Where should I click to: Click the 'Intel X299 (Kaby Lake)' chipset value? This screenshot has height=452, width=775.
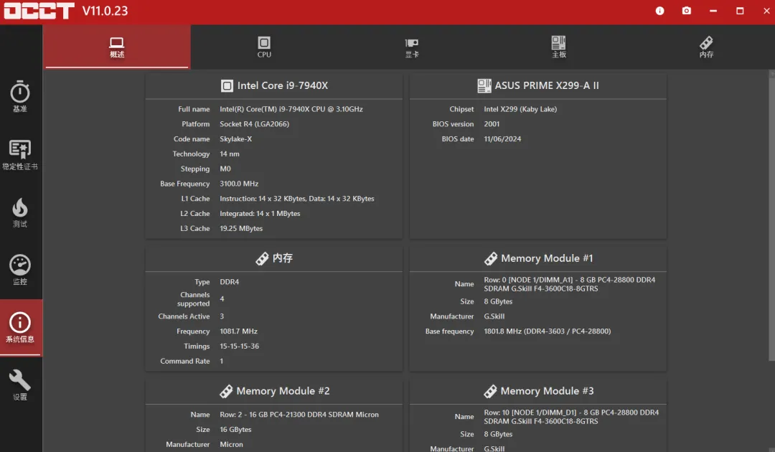(x=520, y=109)
